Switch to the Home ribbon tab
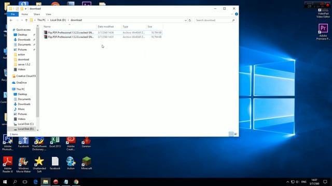 pos(24,14)
